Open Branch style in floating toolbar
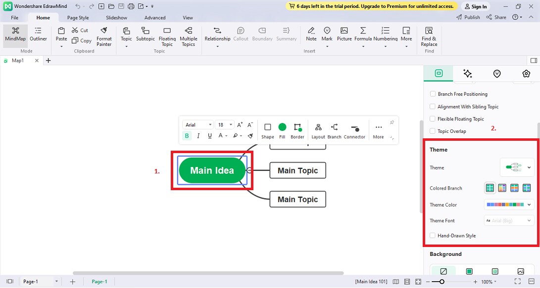The image size is (540, 288). [334, 131]
